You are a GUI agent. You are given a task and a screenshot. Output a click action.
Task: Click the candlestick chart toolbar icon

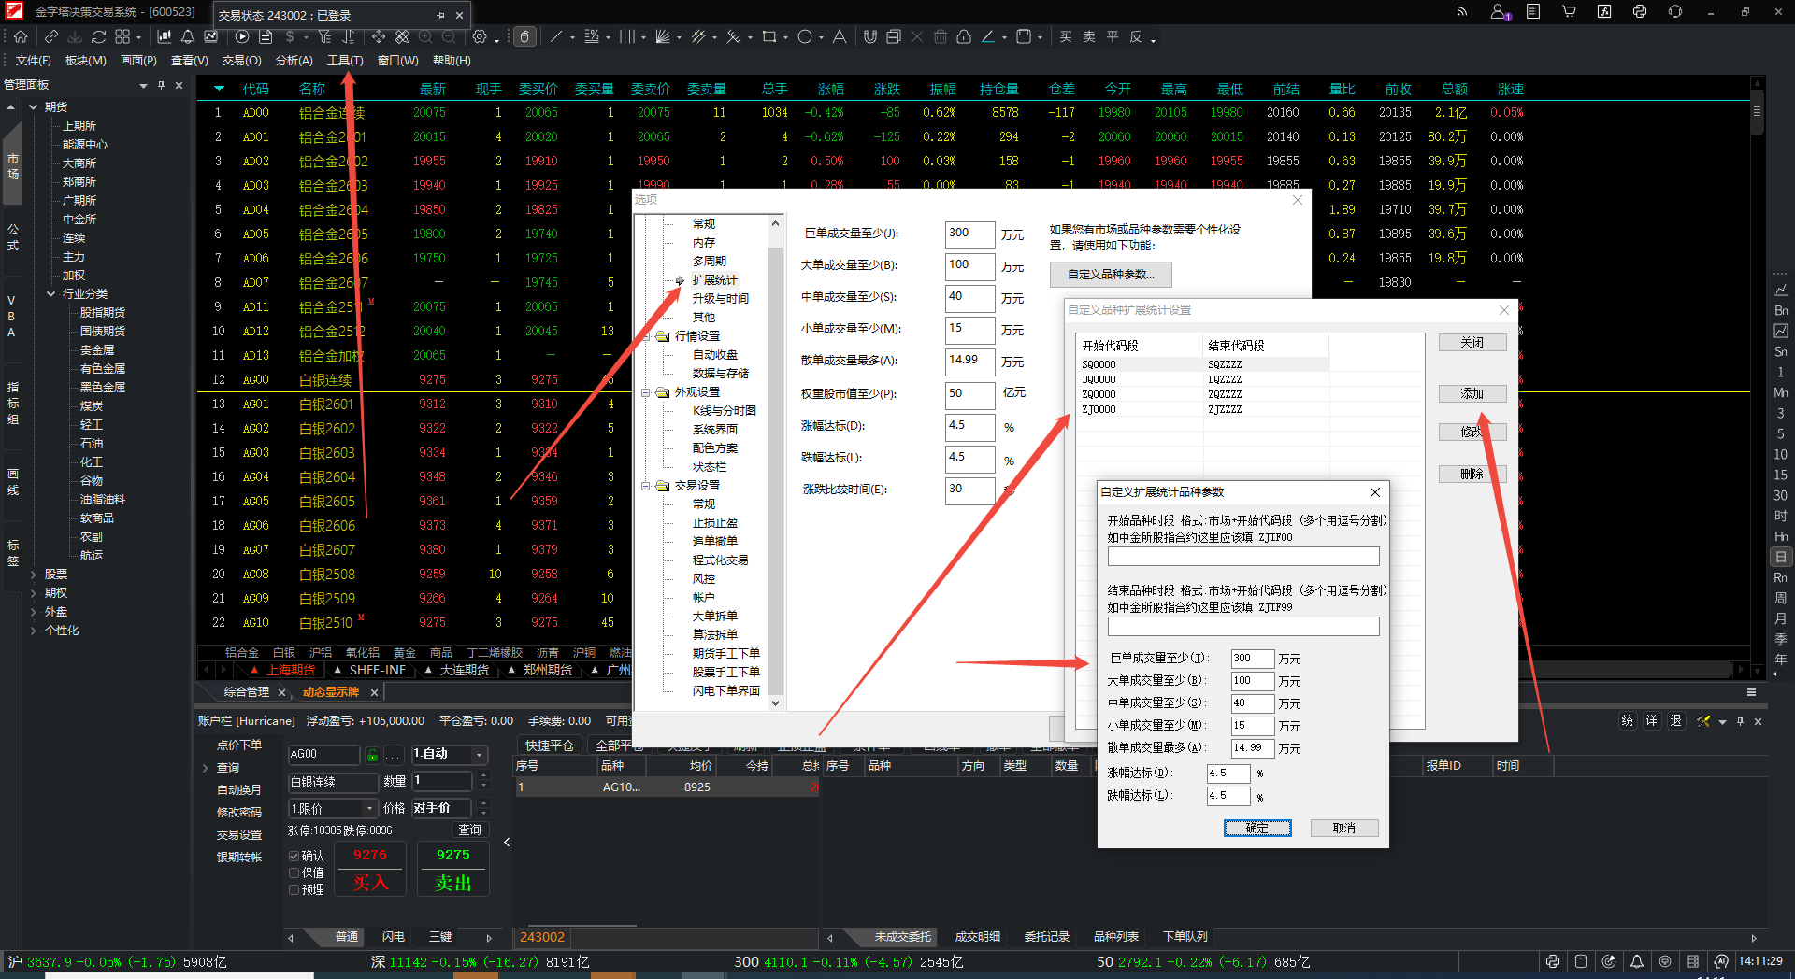click(x=165, y=36)
